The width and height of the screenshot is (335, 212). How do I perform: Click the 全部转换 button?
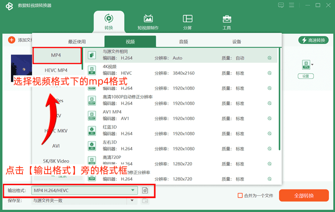tap(304, 196)
